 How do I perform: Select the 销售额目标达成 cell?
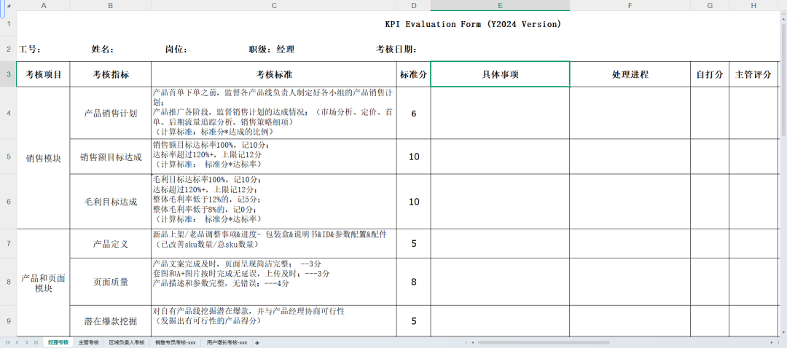point(111,157)
